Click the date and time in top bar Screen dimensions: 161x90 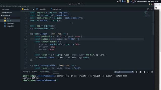153,1
